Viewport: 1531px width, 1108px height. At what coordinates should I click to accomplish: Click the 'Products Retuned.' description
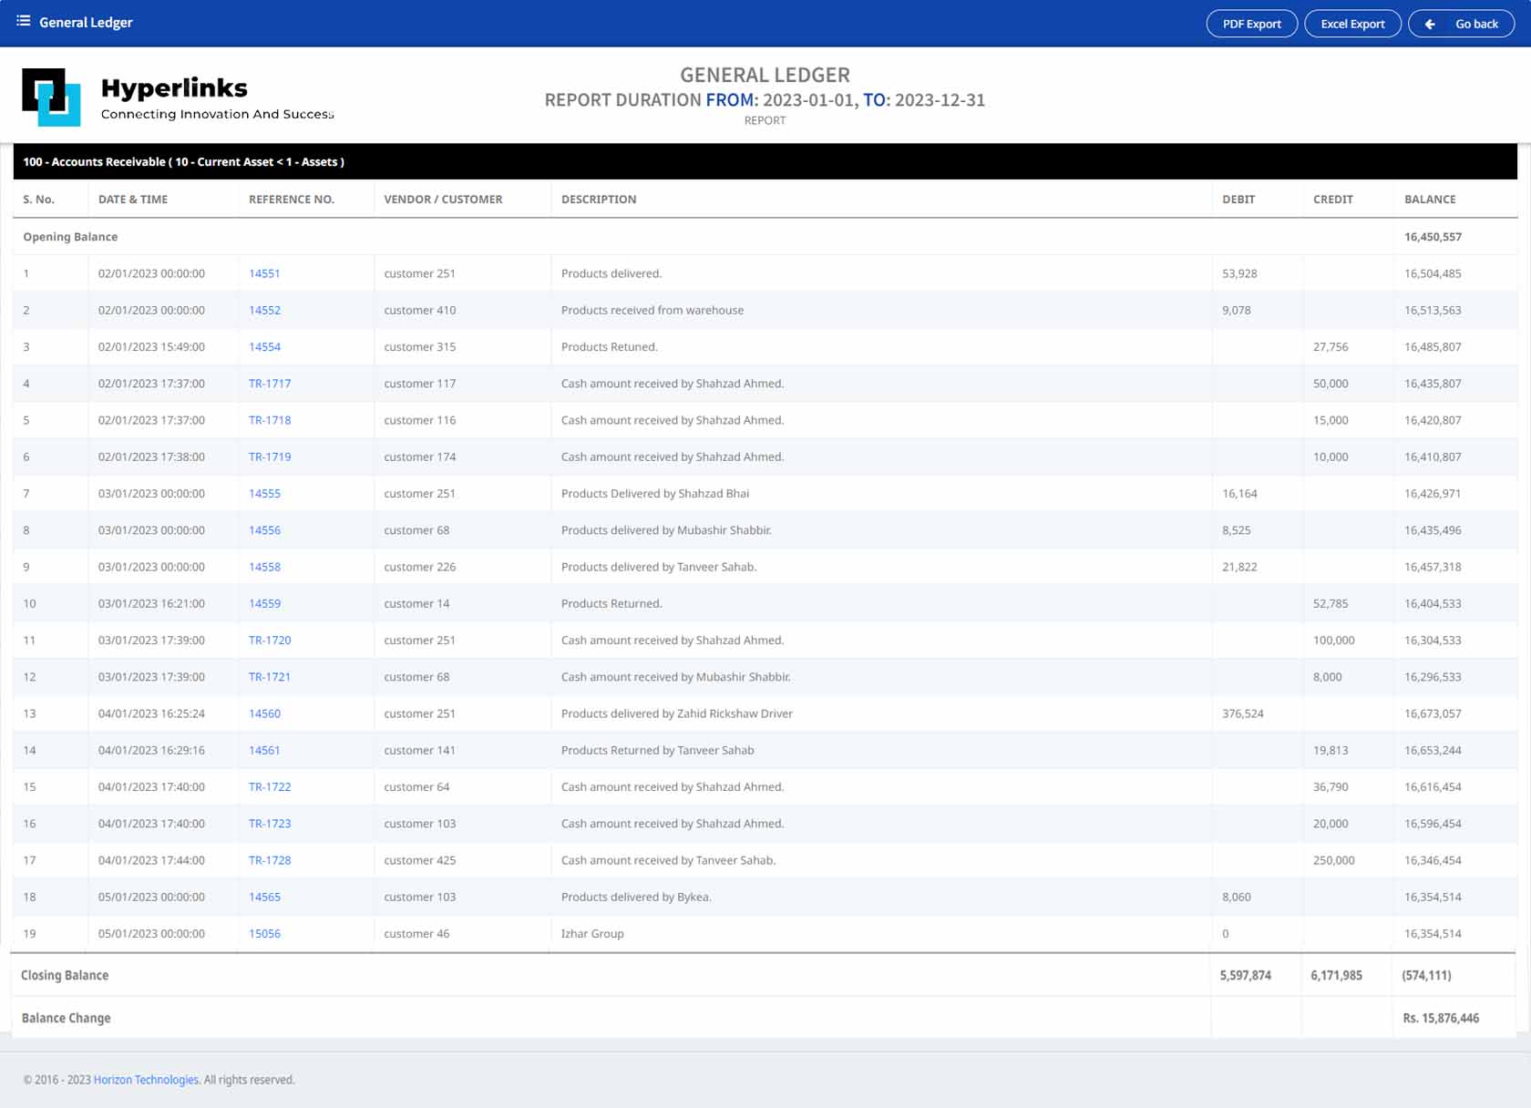(x=610, y=347)
